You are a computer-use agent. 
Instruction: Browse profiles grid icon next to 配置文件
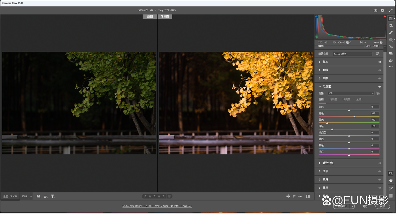(x=378, y=54)
